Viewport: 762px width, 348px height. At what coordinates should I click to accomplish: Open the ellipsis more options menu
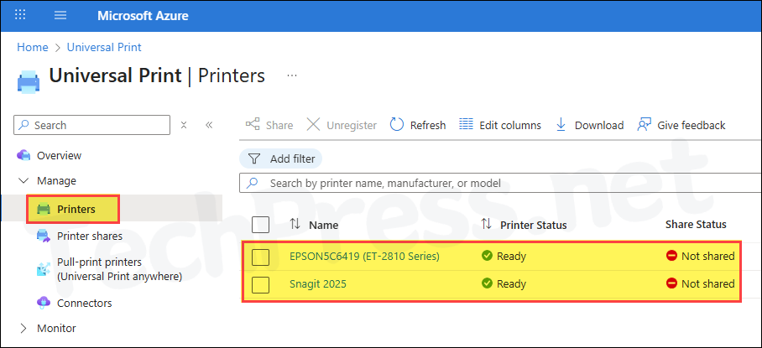pos(291,75)
